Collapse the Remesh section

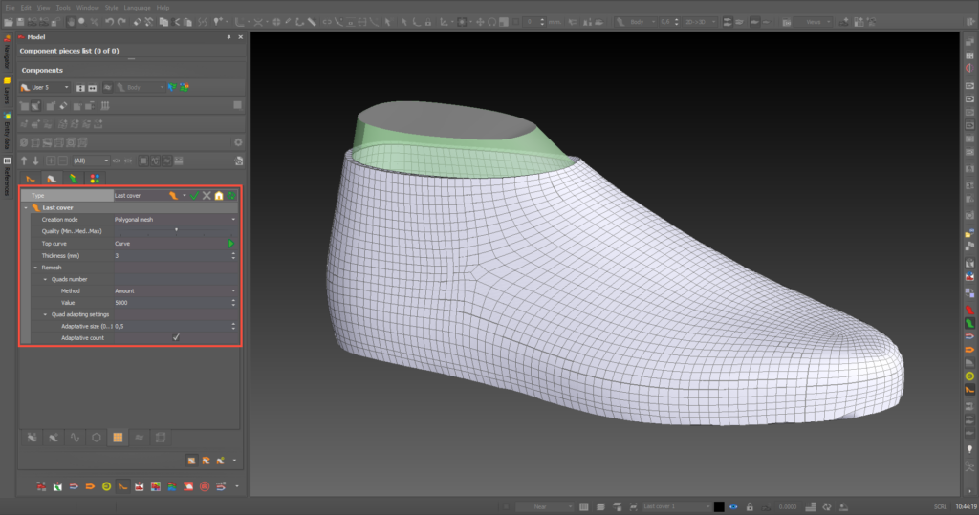coord(34,268)
